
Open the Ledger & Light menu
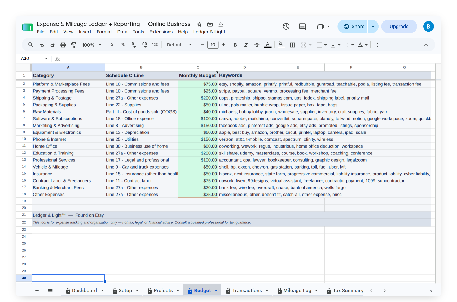tap(209, 32)
